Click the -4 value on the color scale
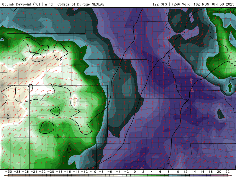 coord(118,172)
